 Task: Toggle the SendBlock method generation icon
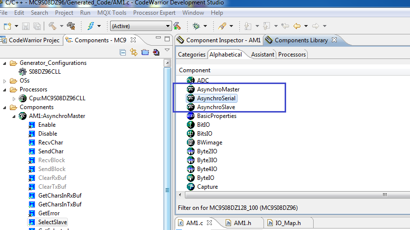31,170
